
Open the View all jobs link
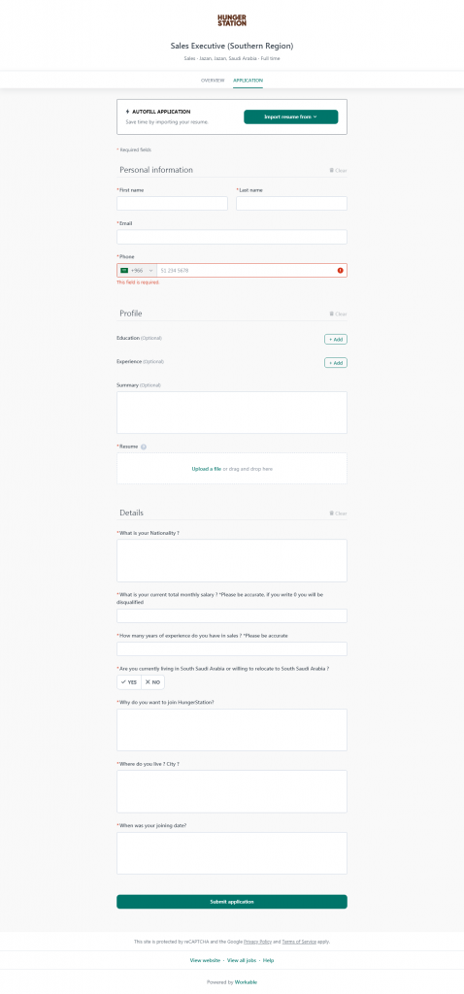[x=242, y=960]
